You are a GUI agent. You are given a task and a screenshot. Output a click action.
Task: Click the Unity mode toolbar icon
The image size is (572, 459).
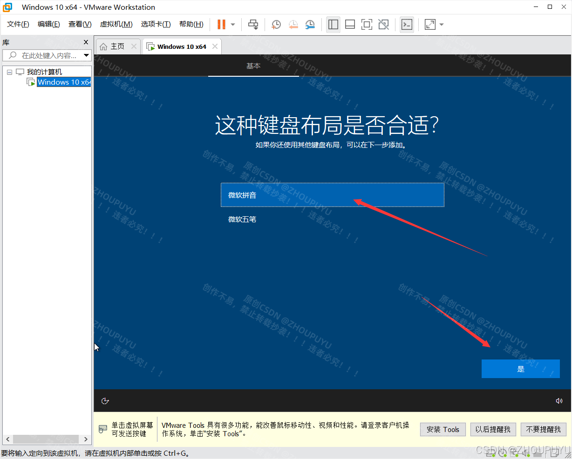click(x=383, y=24)
